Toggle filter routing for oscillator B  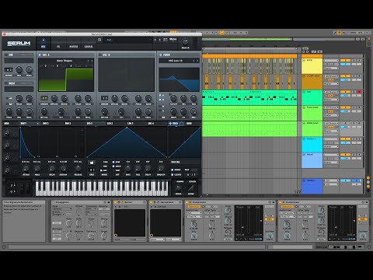tap(160, 100)
